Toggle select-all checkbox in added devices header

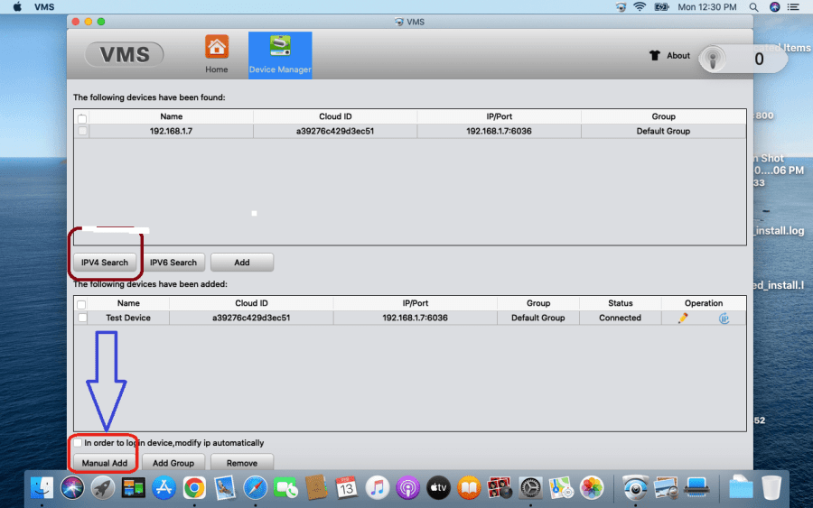[83, 304]
